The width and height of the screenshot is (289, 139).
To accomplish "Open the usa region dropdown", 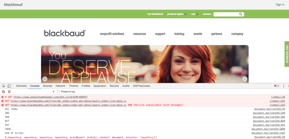I will coord(195,14).
